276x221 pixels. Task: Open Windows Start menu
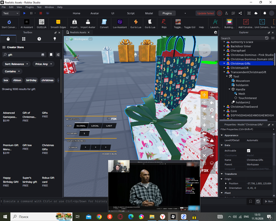pyautogui.click(x=5, y=217)
